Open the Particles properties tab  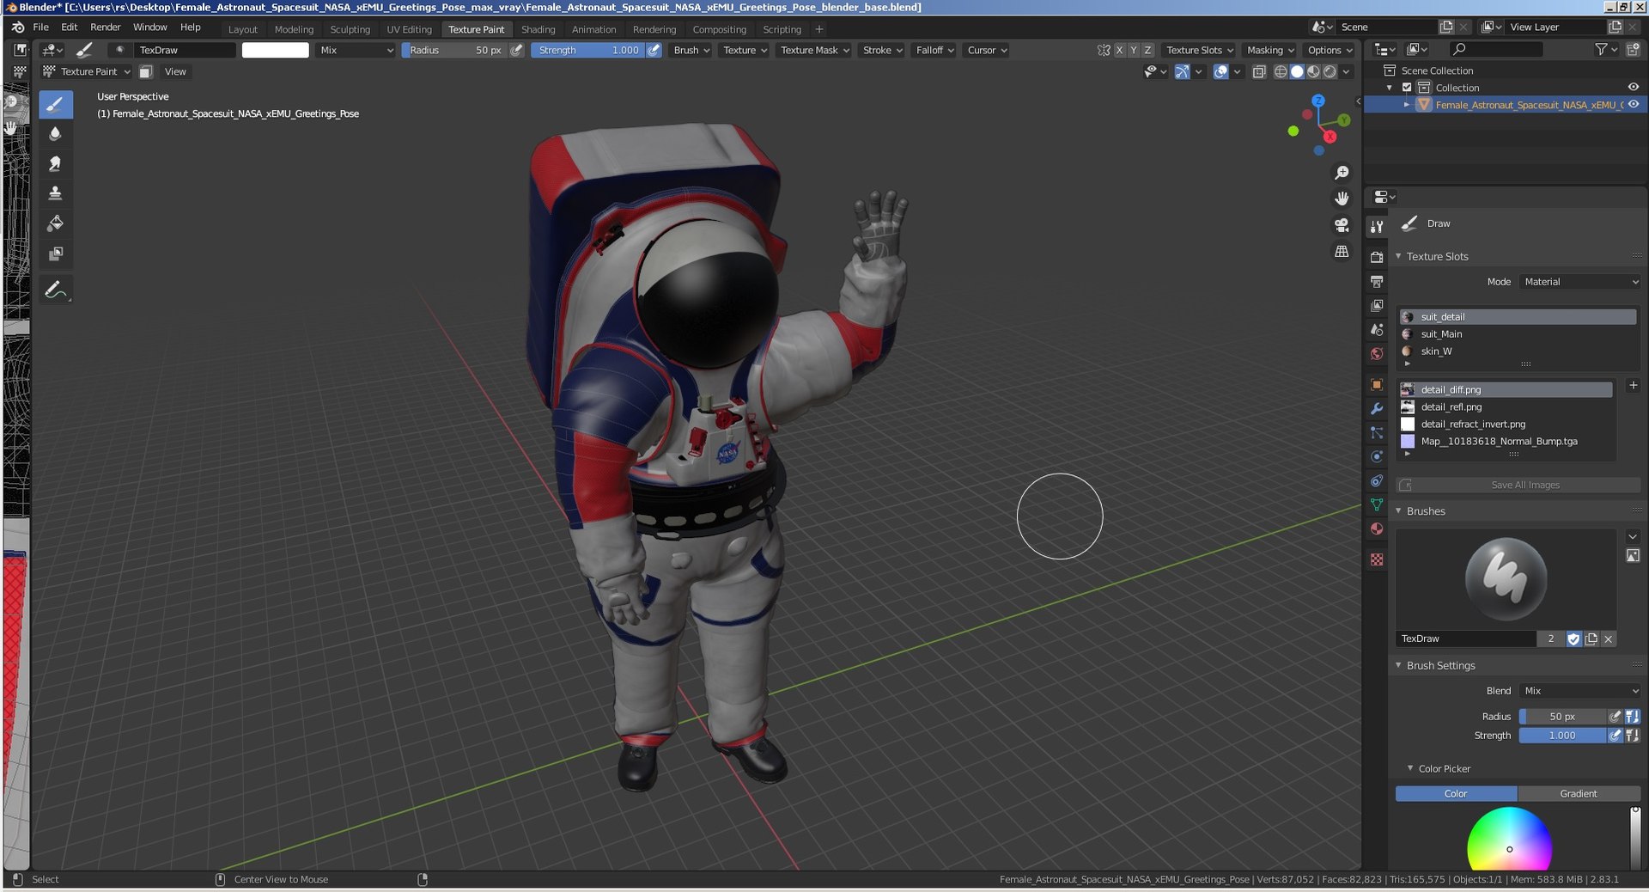pyautogui.click(x=1377, y=432)
